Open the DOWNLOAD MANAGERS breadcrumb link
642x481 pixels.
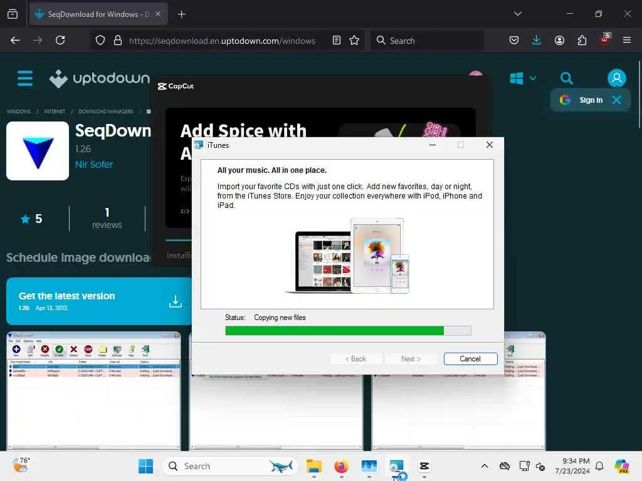(105, 111)
